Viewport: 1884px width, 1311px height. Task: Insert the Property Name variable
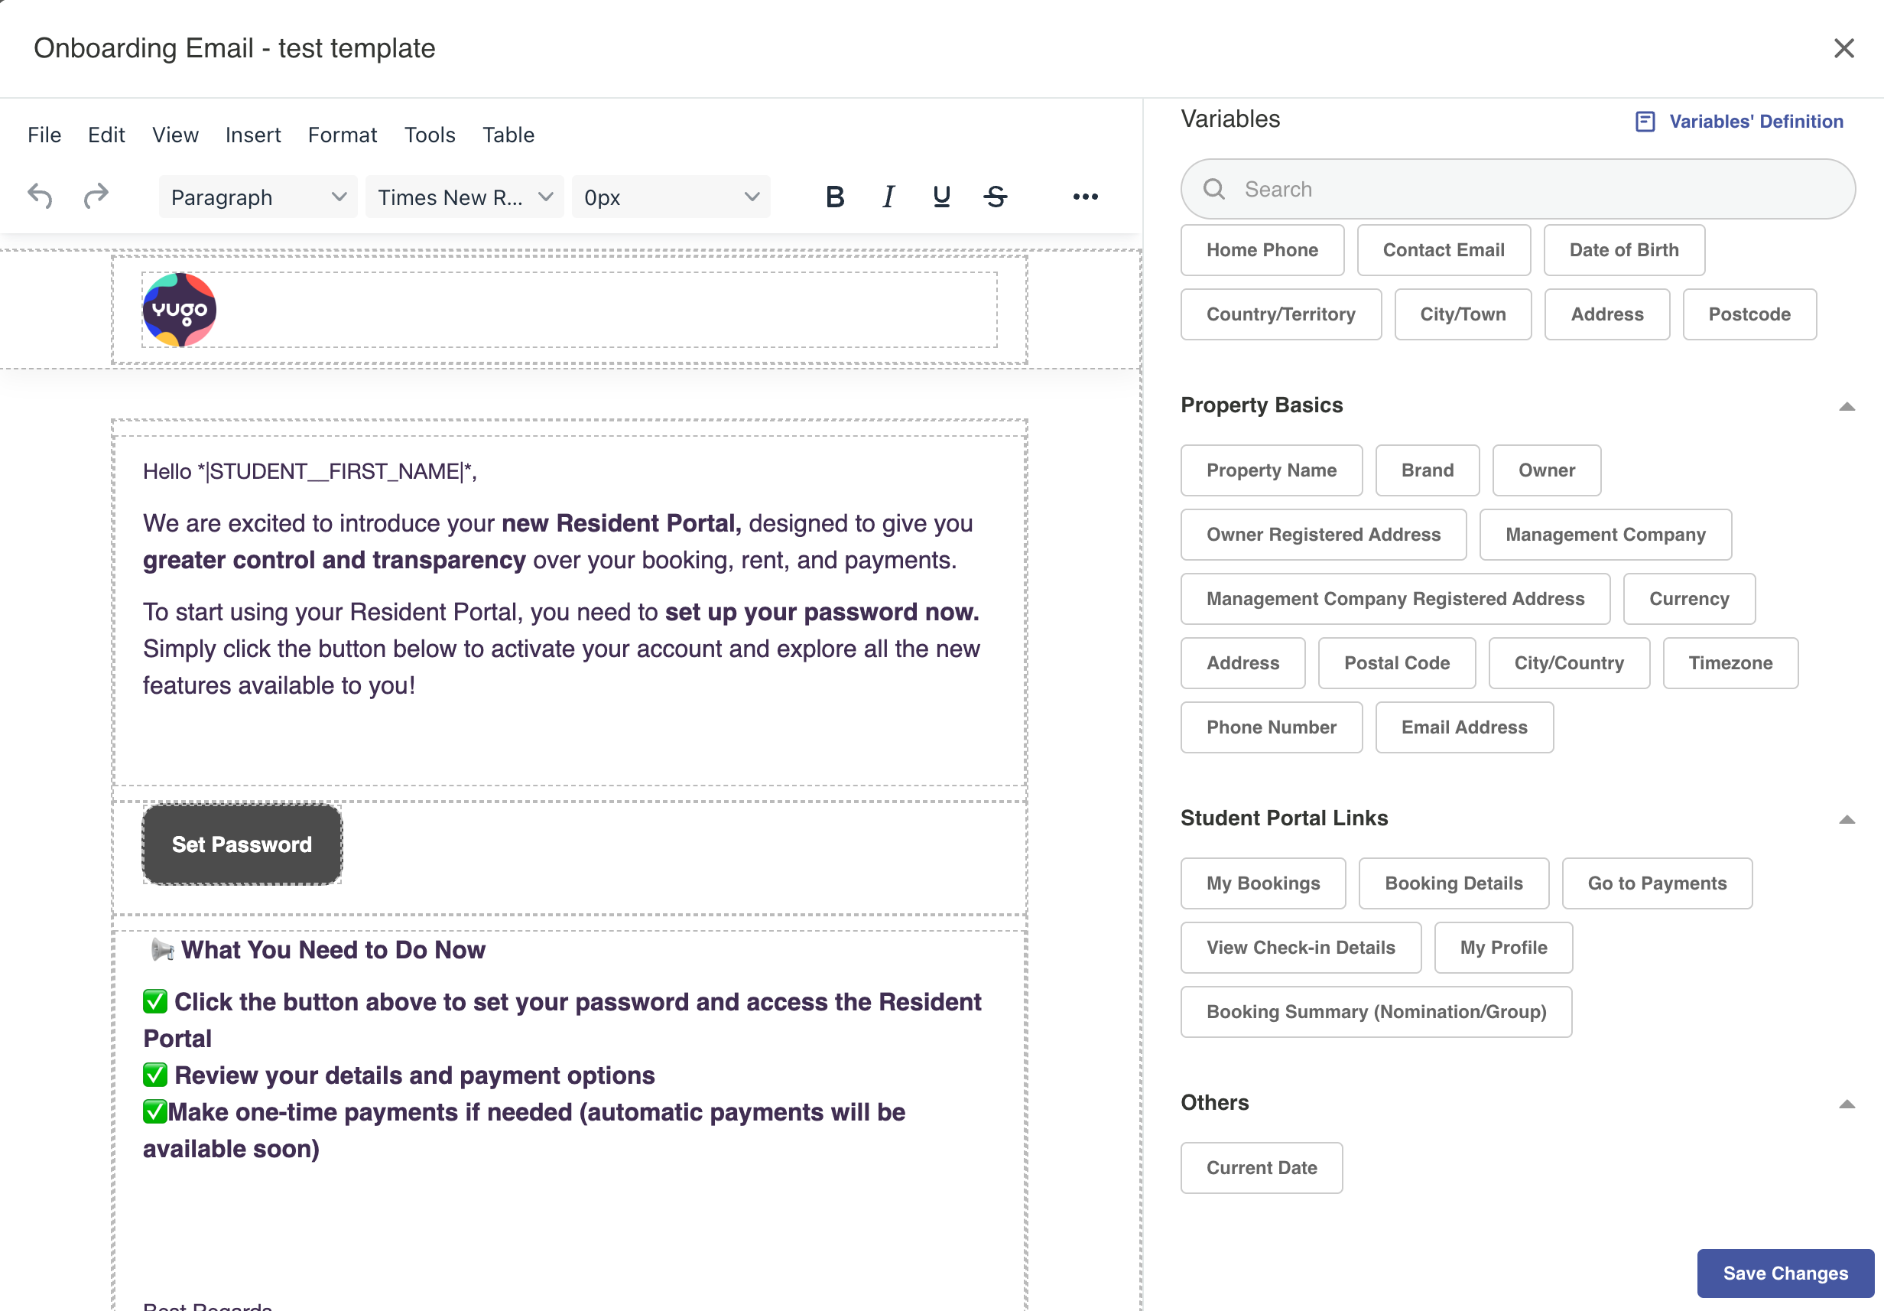click(1270, 470)
